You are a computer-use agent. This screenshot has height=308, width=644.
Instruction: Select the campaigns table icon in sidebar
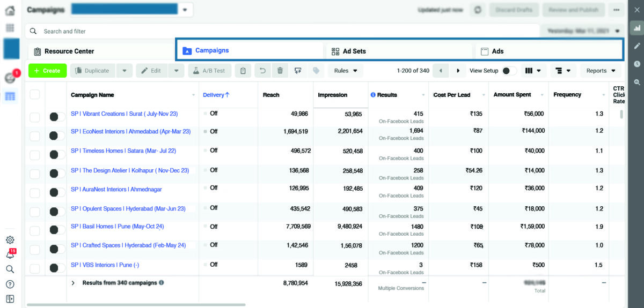[x=10, y=96]
